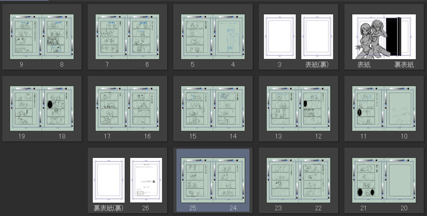The width and height of the screenshot is (427, 216).
Task: Select the 裏表紙(裏) blank page thumbnail
Action: pos(108,180)
